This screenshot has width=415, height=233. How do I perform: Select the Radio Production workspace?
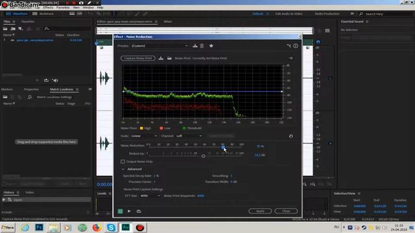[327, 14]
